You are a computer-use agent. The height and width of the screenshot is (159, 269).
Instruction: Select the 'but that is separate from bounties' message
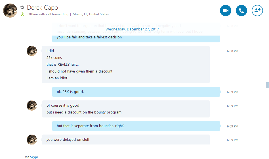point(136,126)
